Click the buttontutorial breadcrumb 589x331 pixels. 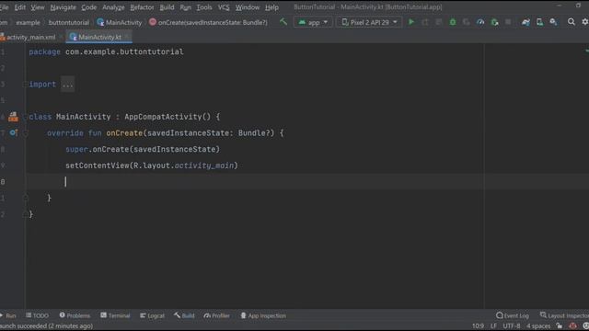tap(69, 22)
